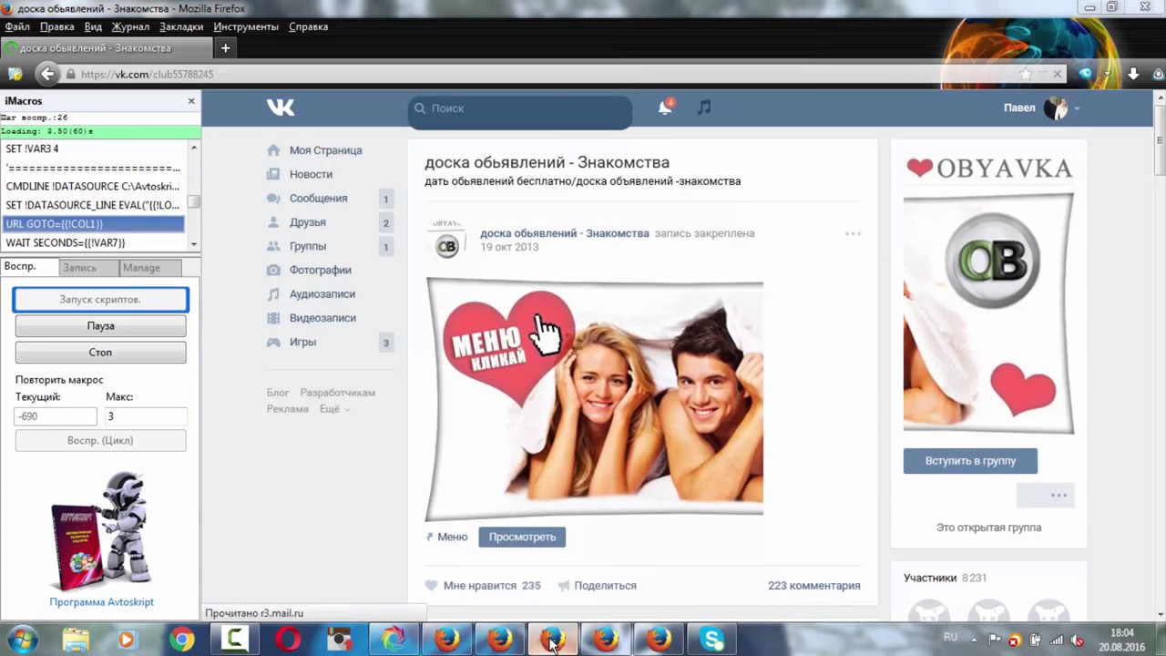Click the Windows Start button
Image resolution: width=1166 pixels, height=656 pixels.
coord(22,640)
